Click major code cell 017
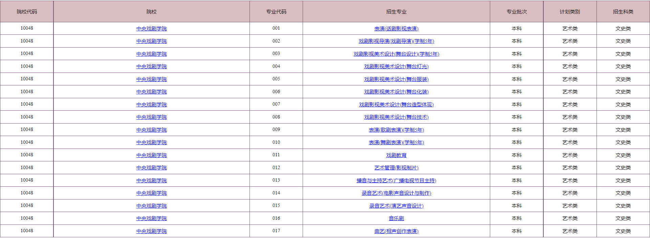The width and height of the screenshot is (650, 239). [x=276, y=231]
